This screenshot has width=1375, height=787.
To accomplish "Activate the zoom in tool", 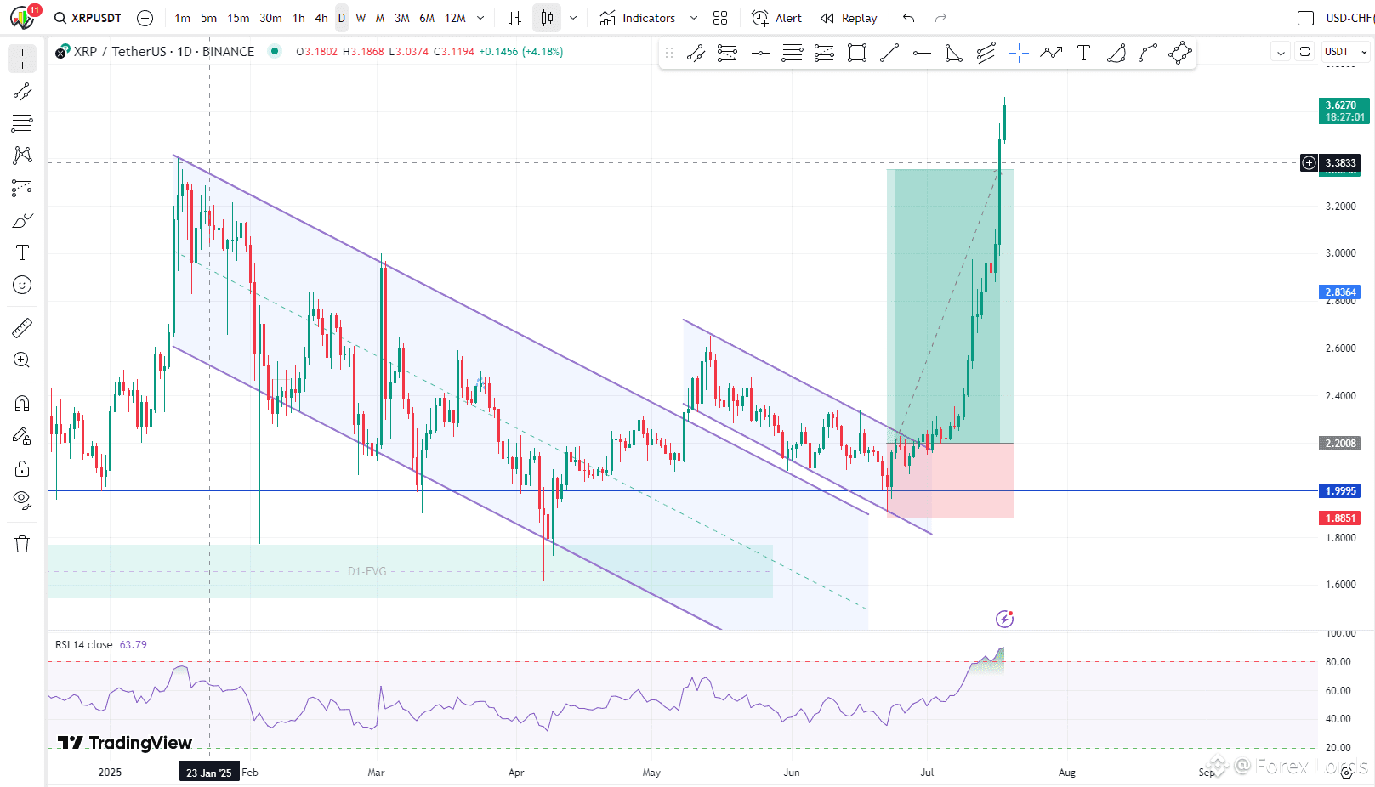I will coord(22,360).
